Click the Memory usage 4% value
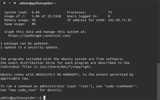 pos(34,20)
